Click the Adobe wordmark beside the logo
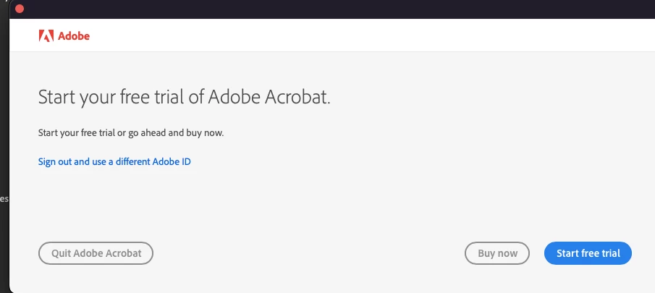Screen dimensions: 655x293 pos(73,35)
